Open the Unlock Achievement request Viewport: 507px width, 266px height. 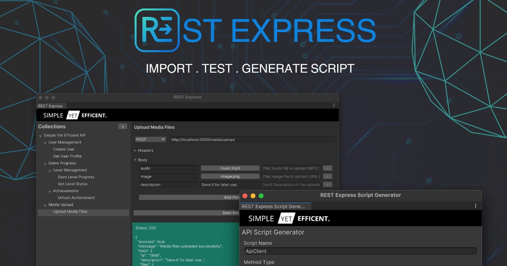coord(76,198)
